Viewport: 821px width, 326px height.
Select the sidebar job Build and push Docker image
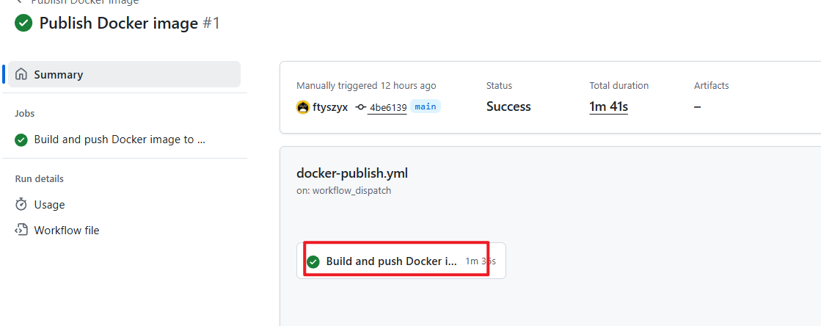(119, 140)
